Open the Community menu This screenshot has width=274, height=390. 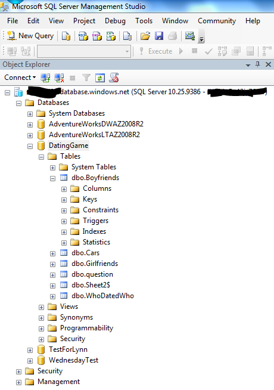217,21
